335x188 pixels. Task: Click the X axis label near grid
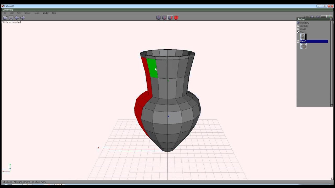[98, 148]
